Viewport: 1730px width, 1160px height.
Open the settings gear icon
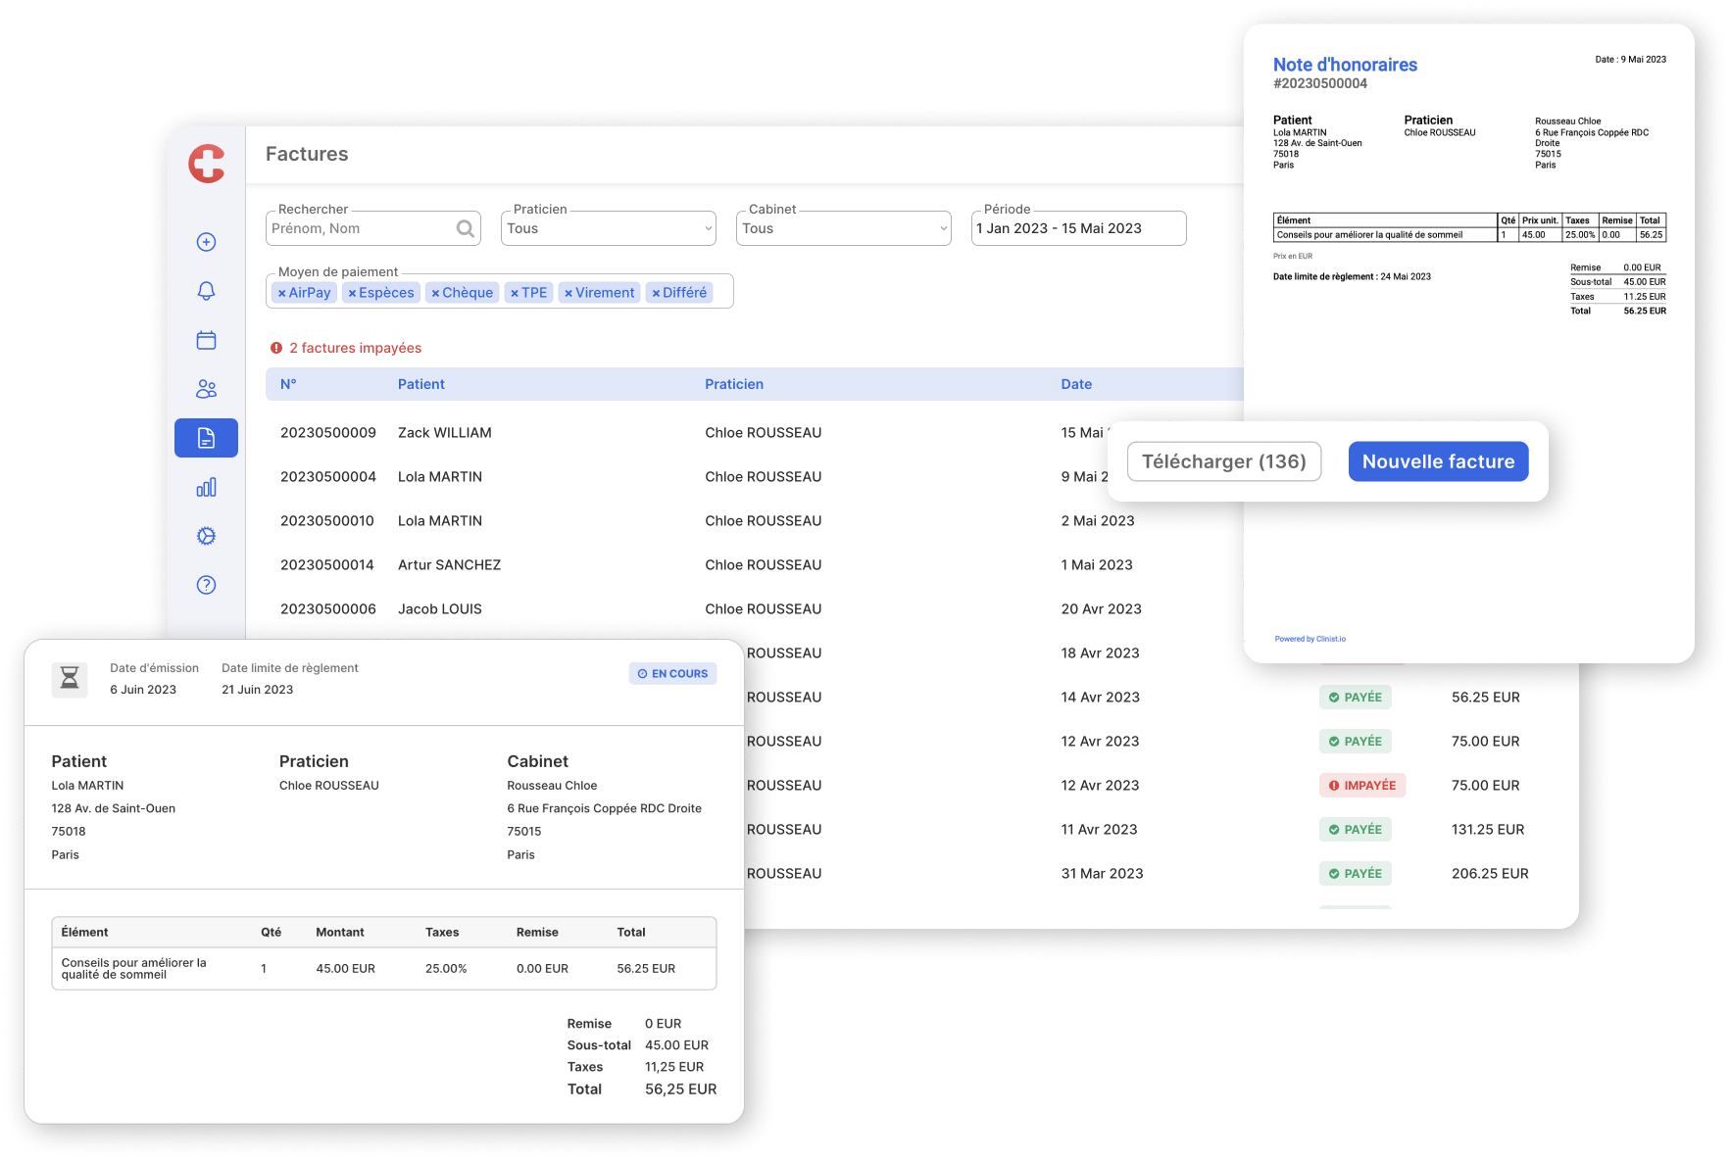pos(206,536)
